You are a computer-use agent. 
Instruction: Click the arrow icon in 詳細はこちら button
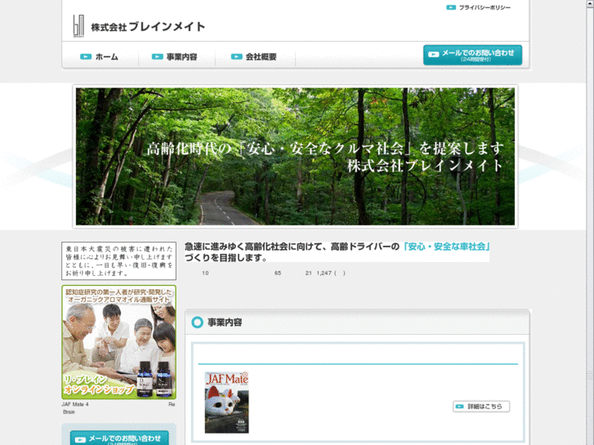click(459, 407)
